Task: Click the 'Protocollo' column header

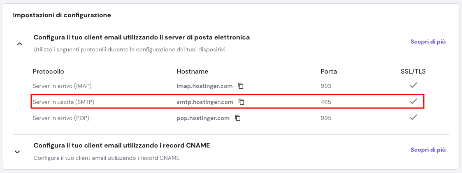Action: coord(48,72)
